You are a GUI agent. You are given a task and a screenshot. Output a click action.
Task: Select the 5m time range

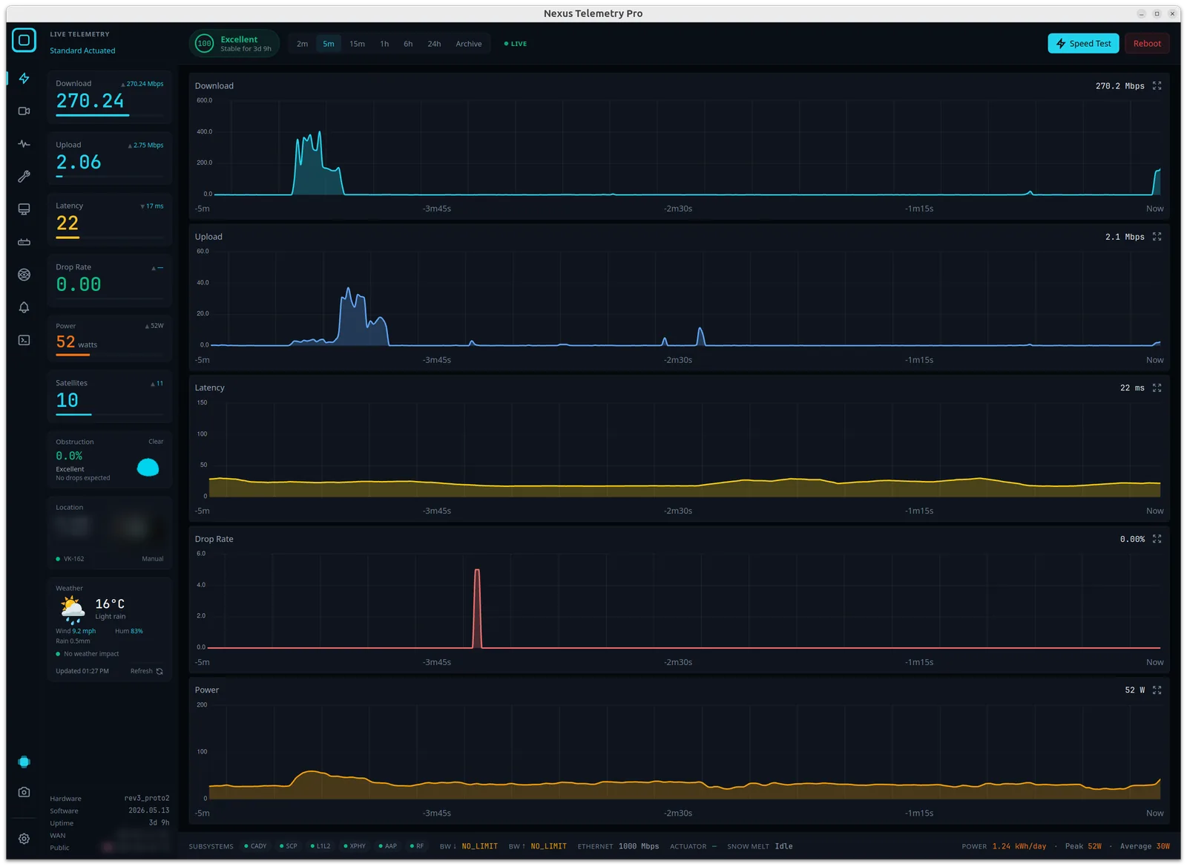click(328, 44)
